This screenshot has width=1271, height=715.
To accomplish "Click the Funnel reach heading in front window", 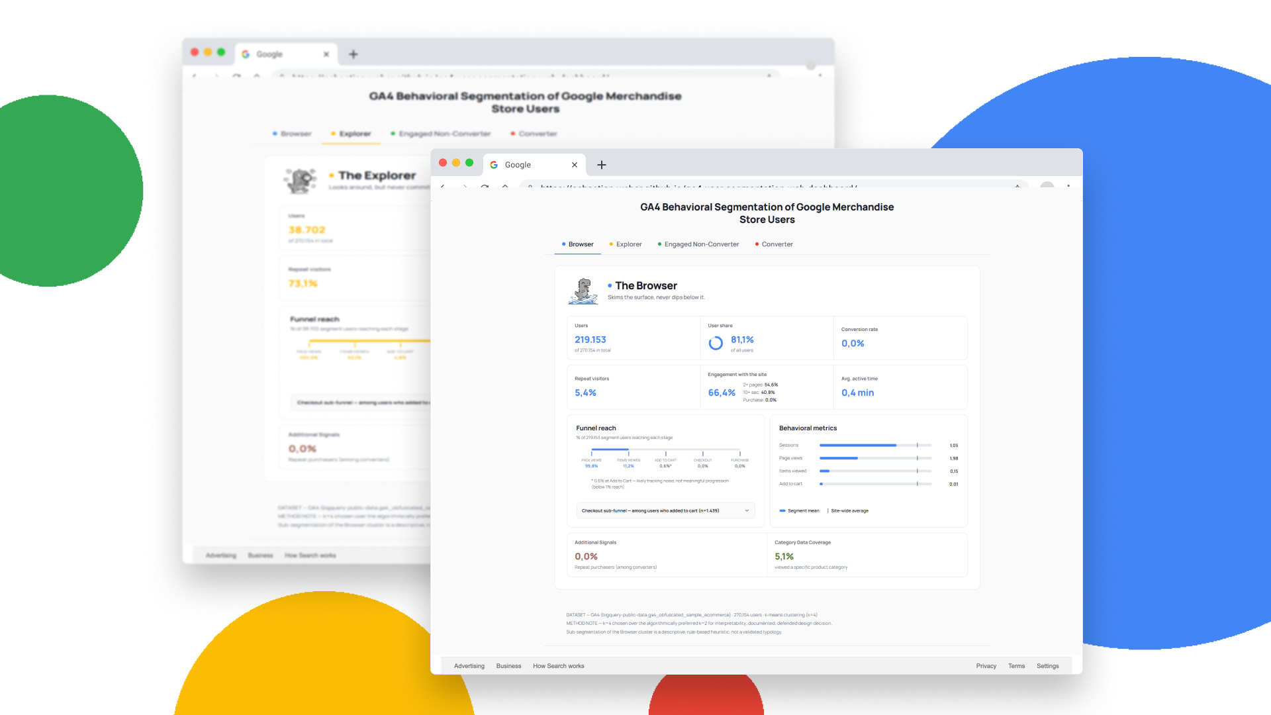I will click(596, 428).
